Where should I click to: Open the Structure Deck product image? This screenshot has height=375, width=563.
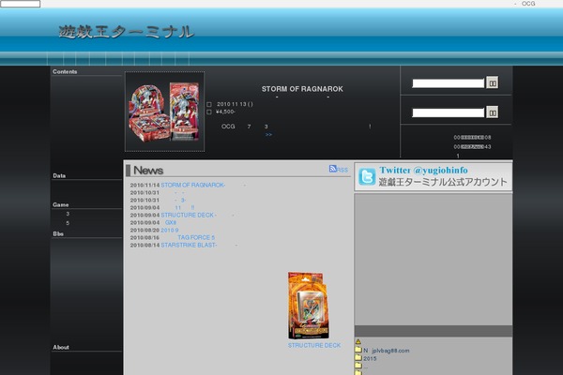click(309, 306)
